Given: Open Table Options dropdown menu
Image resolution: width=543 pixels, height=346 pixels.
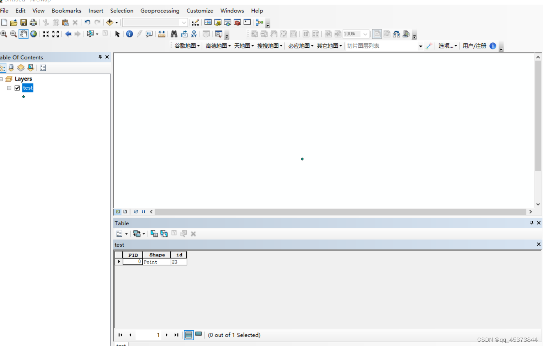Looking at the screenshot, I should click(x=122, y=234).
